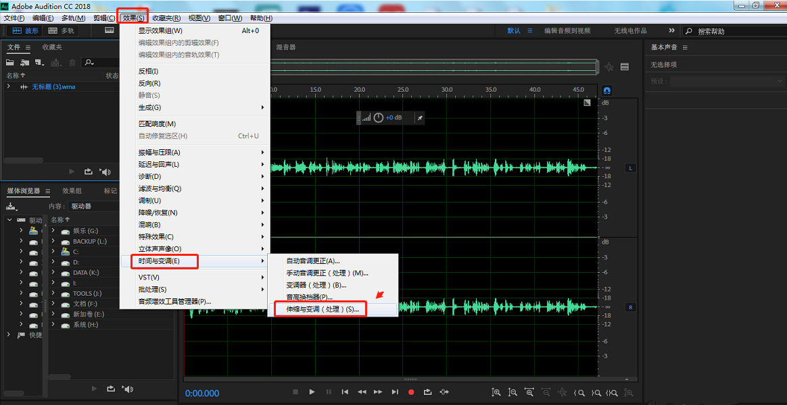
Task: Expand the 无标题 (3).wma file entry
Action: (9, 87)
